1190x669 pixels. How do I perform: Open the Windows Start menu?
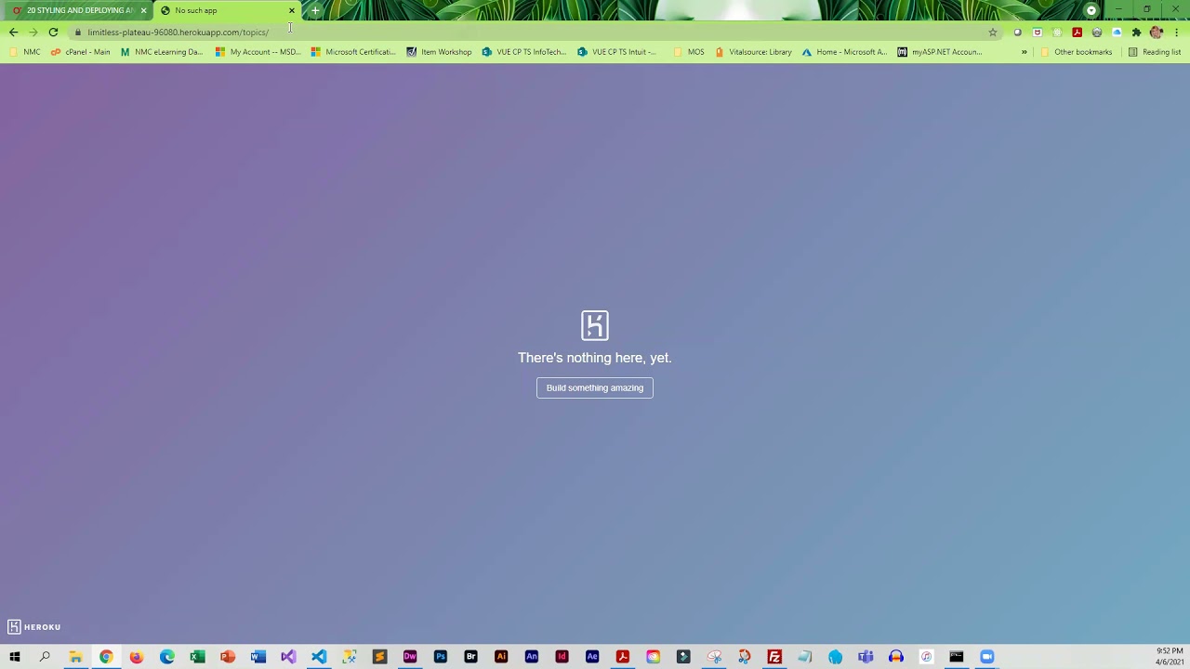15,657
